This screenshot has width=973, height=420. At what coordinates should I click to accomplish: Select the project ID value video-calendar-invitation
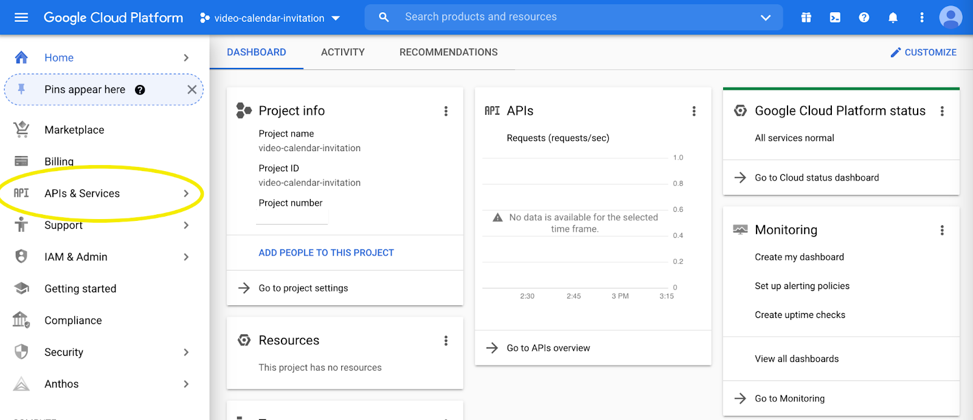coord(310,183)
